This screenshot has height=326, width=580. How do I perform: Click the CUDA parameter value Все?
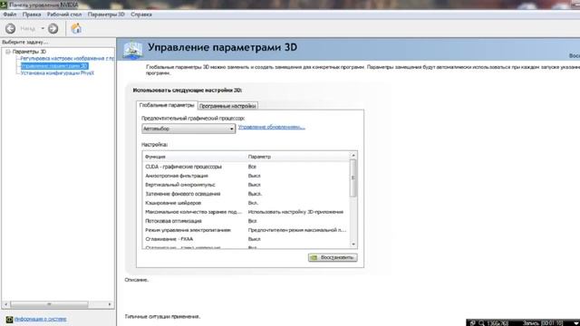(x=252, y=167)
